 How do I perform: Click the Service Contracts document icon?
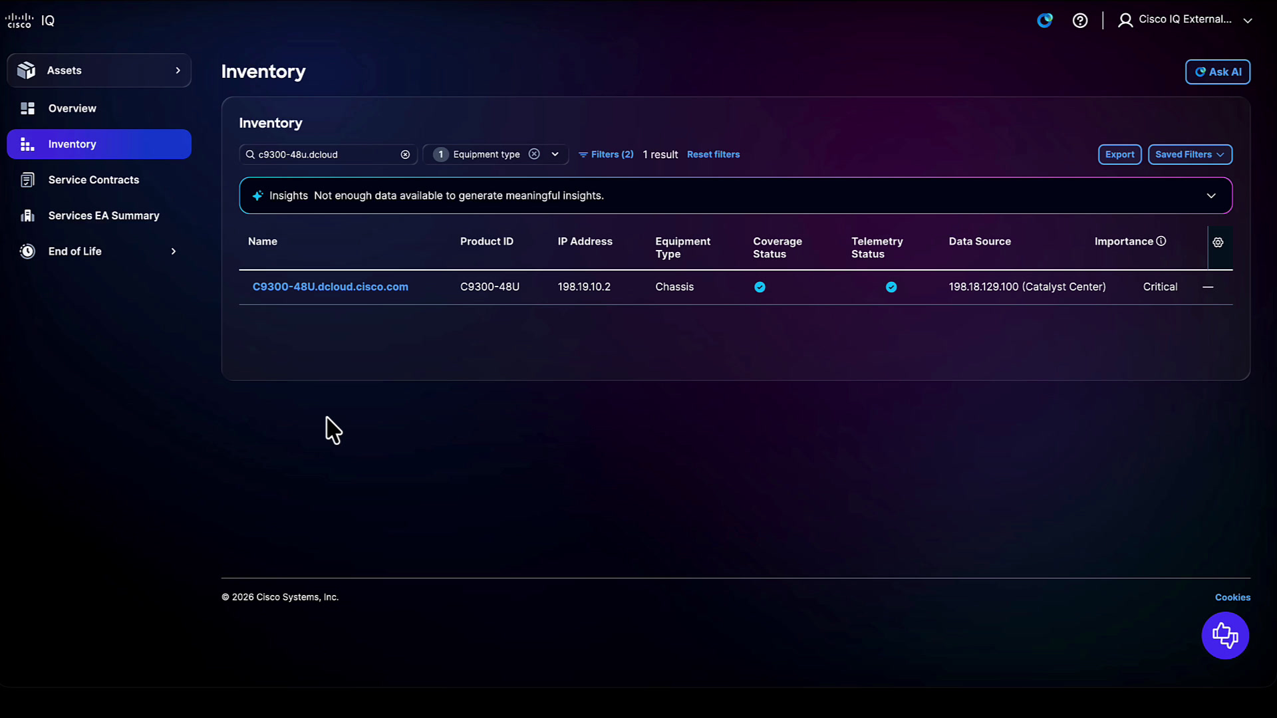pyautogui.click(x=27, y=180)
